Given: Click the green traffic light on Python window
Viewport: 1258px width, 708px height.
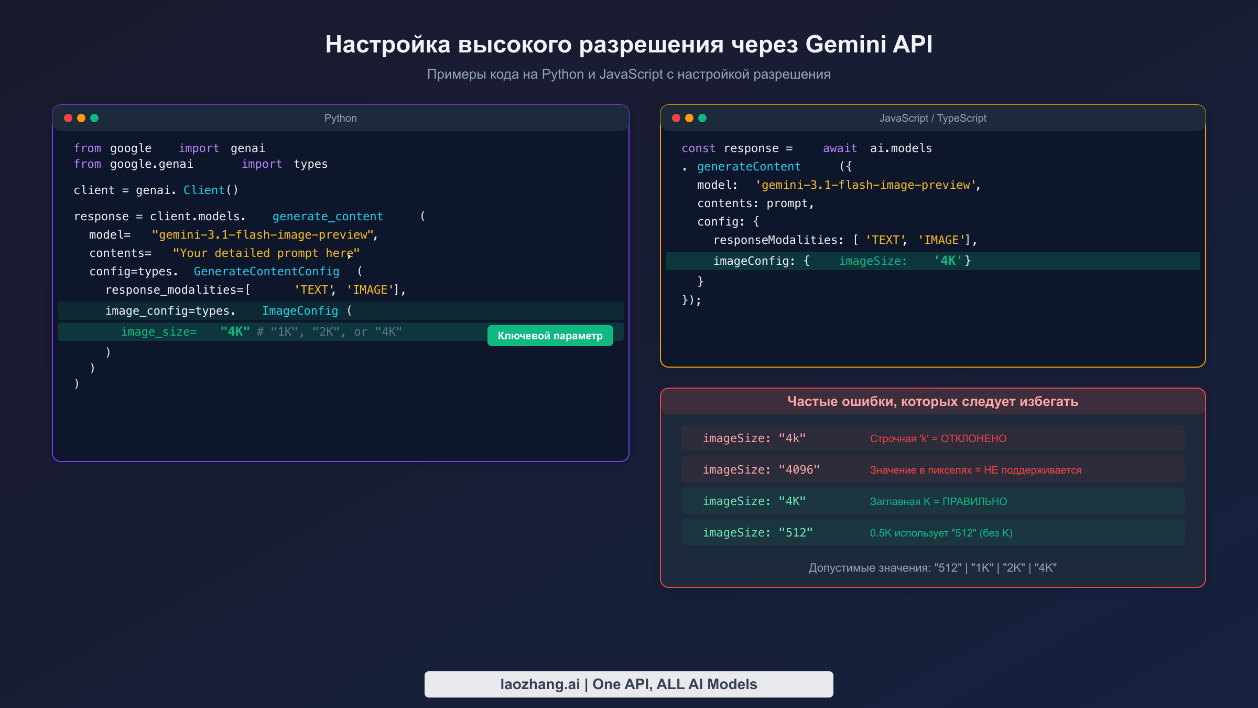Looking at the screenshot, I should pyautogui.click(x=95, y=118).
